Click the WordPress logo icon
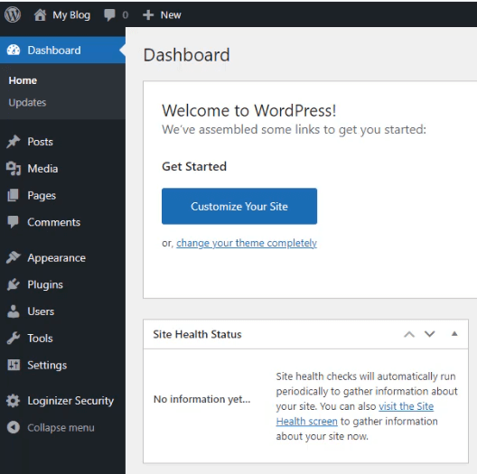This screenshot has height=474, width=477. coord(13,14)
